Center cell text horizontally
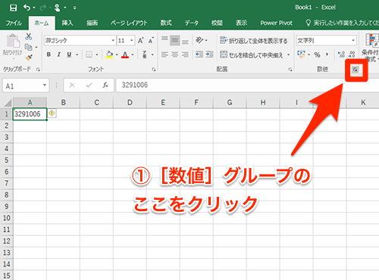Viewport: 379px width, 280px height. (175, 54)
